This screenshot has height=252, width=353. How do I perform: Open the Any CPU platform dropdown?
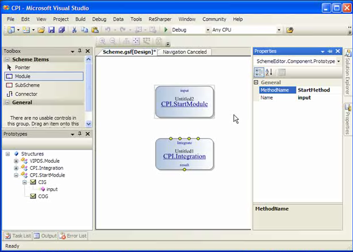pyautogui.click(x=279, y=30)
